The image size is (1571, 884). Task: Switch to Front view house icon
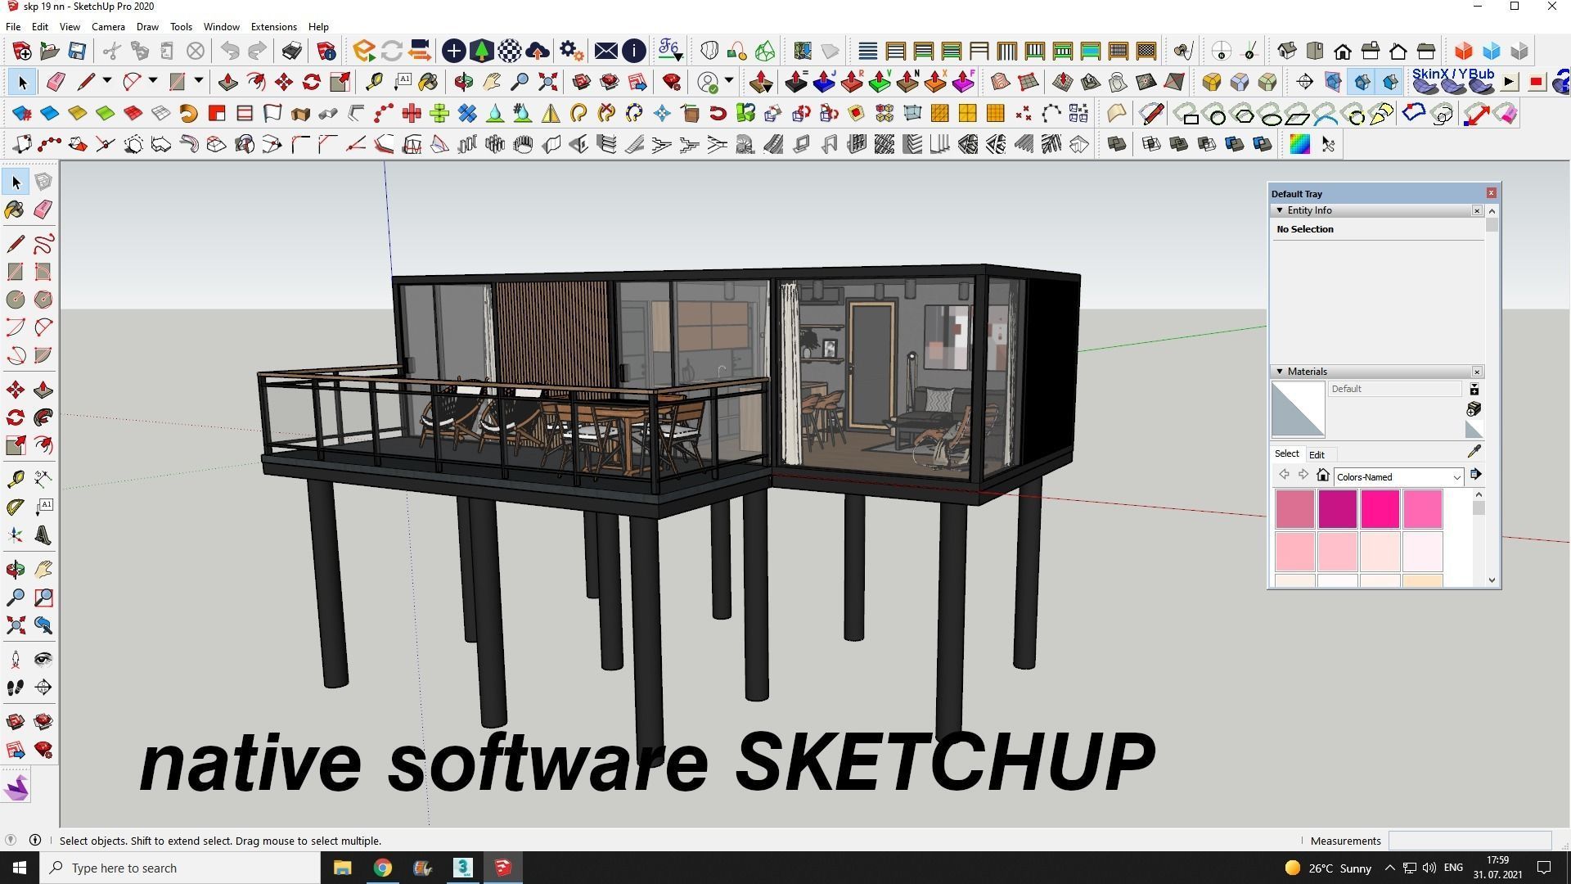1343,52
